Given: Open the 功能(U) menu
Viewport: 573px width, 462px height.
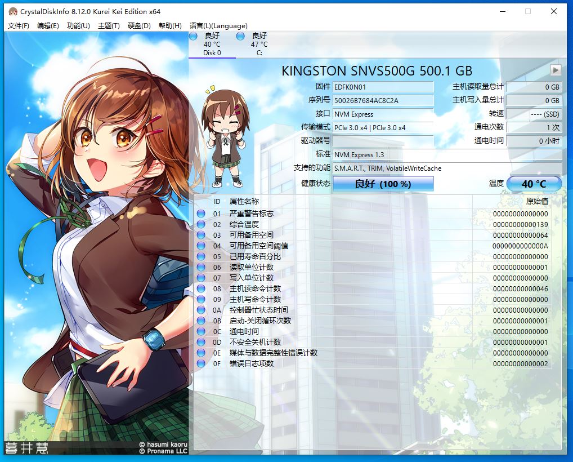Looking at the screenshot, I should [x=78, y=25].
